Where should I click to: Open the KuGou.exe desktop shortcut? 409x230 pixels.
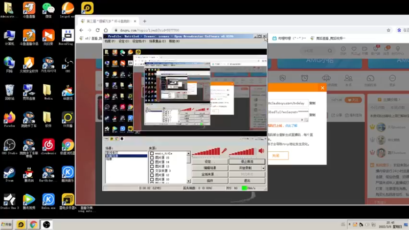(x=48, y=201)
